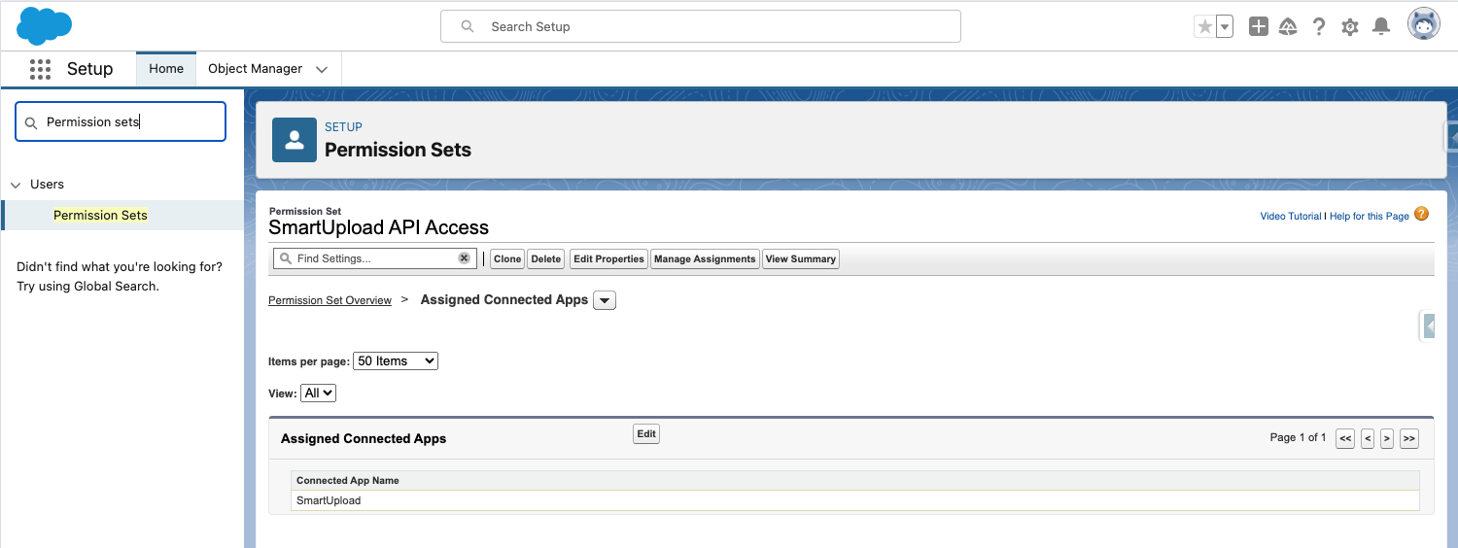Open the favorites list dropdown arrow
The height and width of the screenshot is (548, 1458).
1225,27
